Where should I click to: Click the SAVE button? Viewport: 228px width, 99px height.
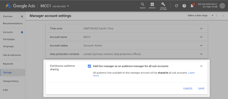(201, 89)
